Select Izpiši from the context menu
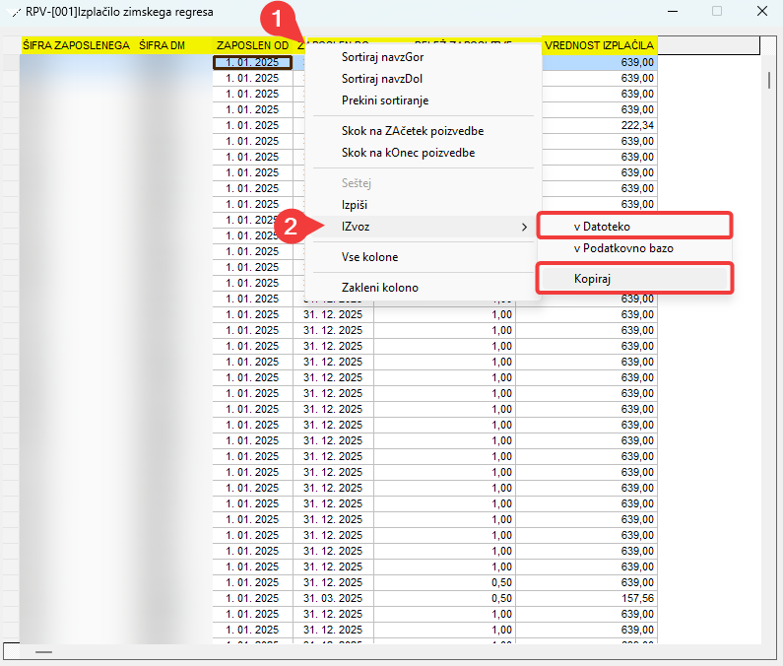This screenshot has height=666, width=783. click(x=355, y=205)
